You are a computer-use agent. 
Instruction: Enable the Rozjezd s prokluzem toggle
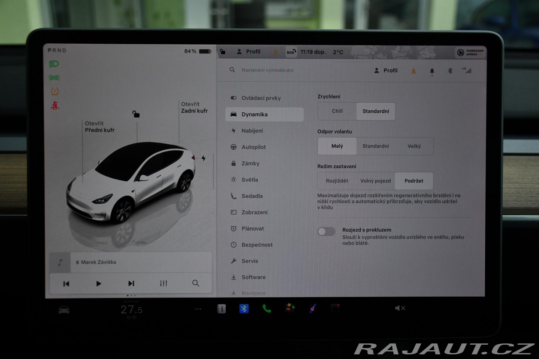326,231
